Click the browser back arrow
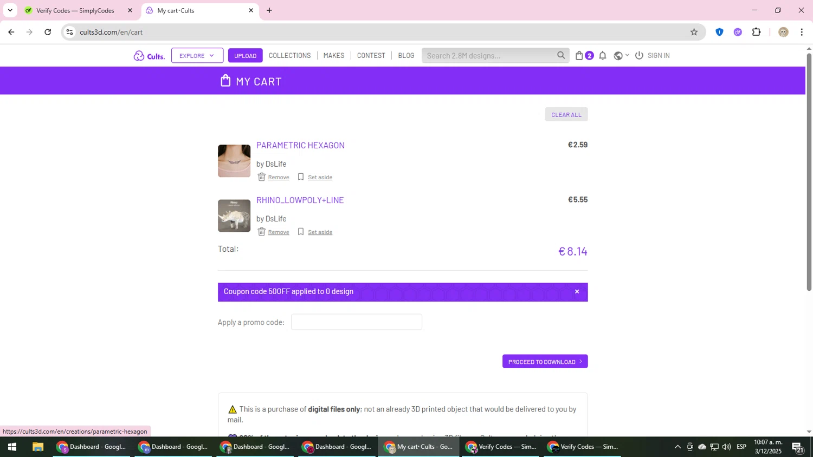The width and height of the screenshot is (813, 457). 11,32
